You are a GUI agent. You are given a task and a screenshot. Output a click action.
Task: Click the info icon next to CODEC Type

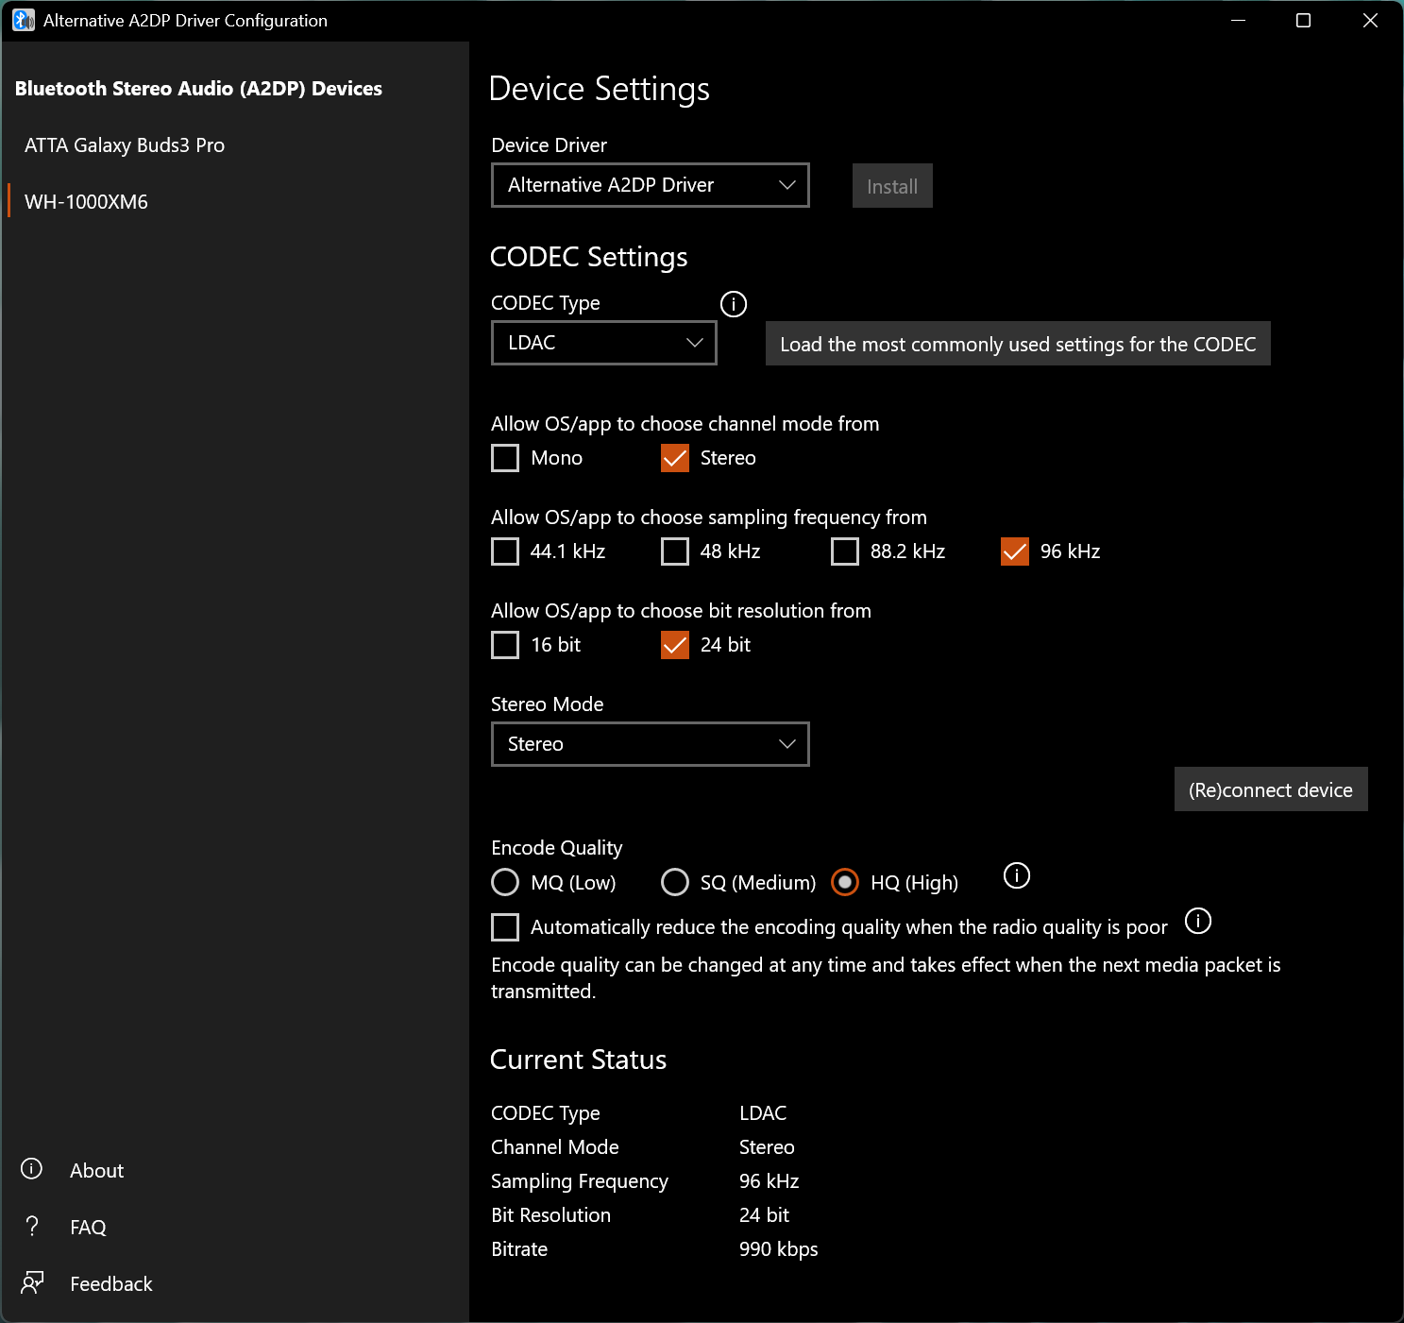(x=734, y=304)
